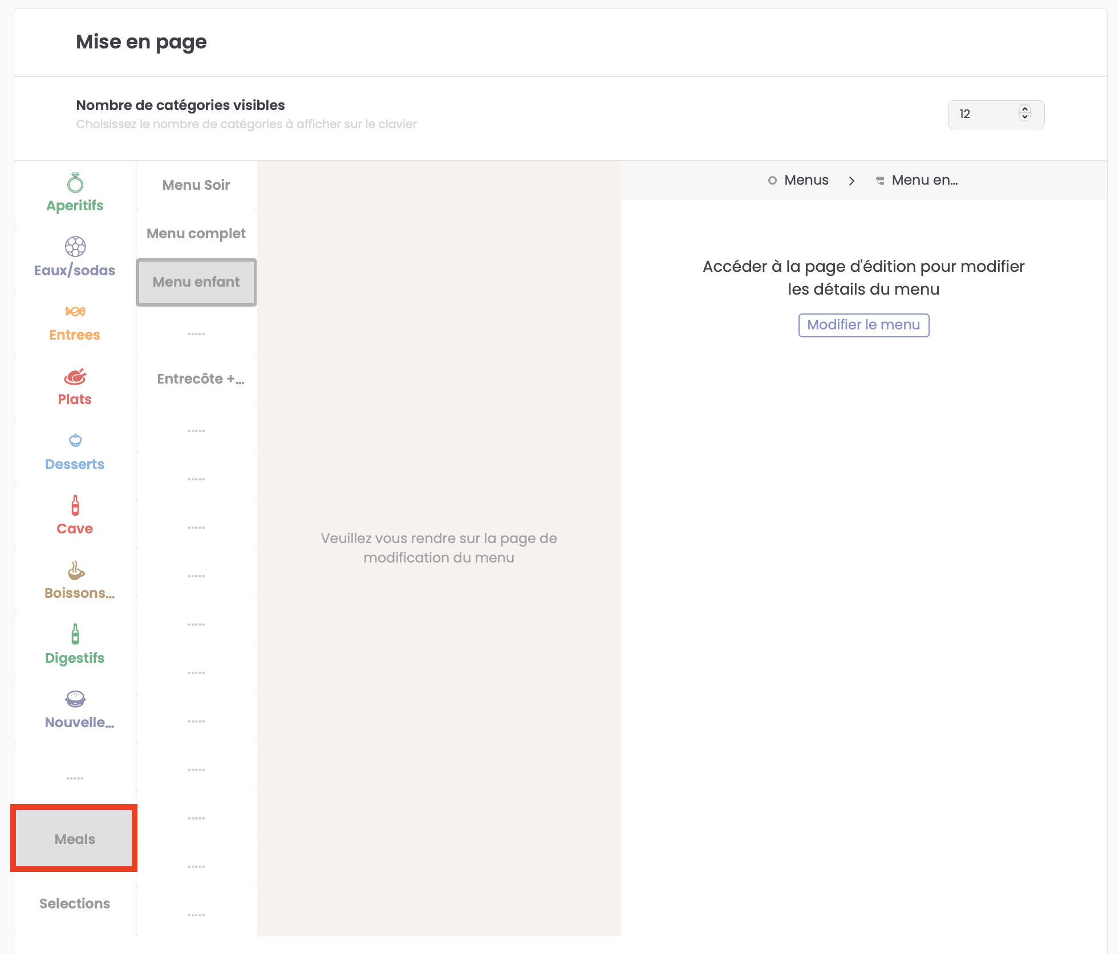Go to Menus in the breadcrumb

click(805, 180)
